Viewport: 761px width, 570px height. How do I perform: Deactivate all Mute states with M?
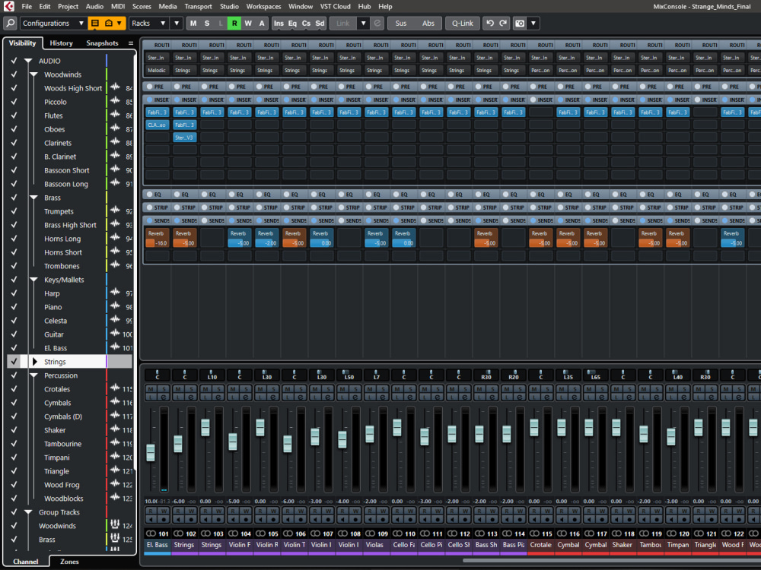coord(193,24)
